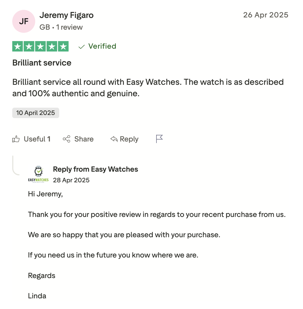Click the fifth green rating star
The height and width of the screenshot is (309, 303).
coord(63,46)
